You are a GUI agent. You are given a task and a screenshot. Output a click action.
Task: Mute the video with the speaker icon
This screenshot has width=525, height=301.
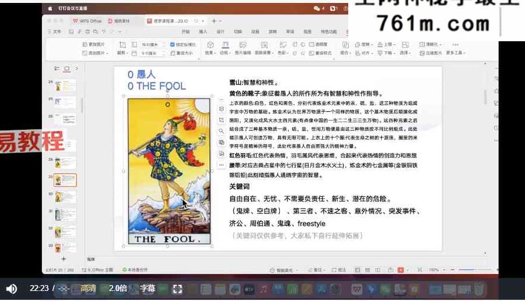[11, 289]
